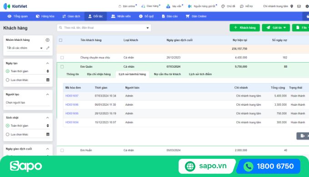Screen dimensions: 309x177
Task: Open Bán online from top bar
Action: 127,6
